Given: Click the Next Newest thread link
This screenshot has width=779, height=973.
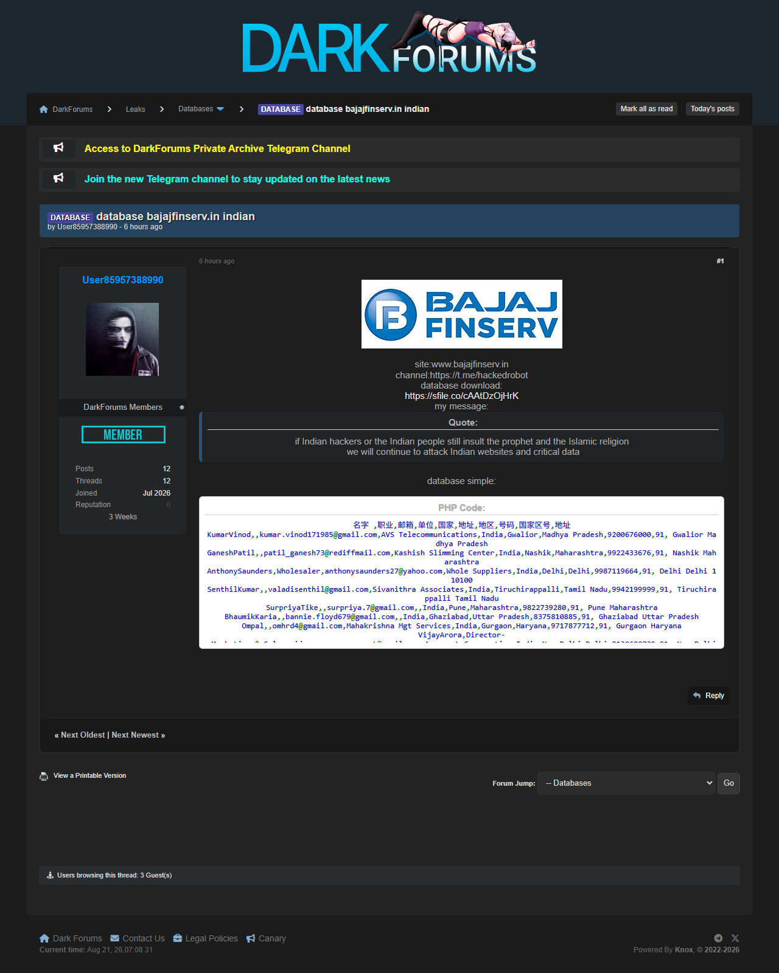Looking at the screenshot, I should tap(135, 735).
